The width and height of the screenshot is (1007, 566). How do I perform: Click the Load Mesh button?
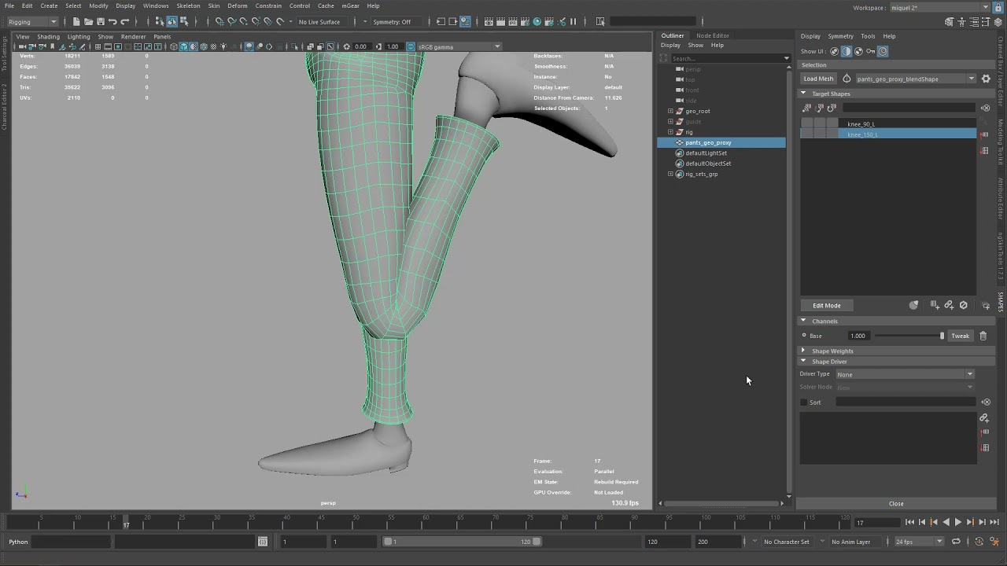coord(818,79)
